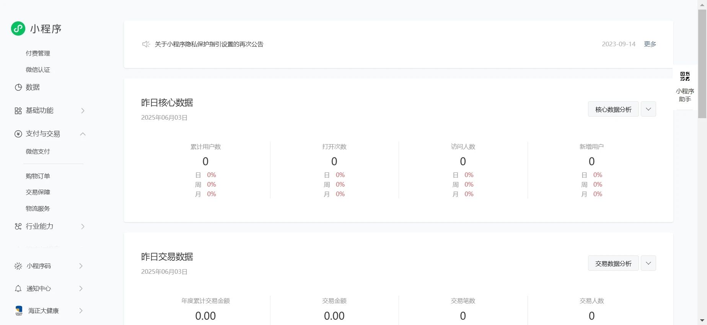
Task: Click the 年度累计交易金额 label
Action: click(x=205, y=301)
